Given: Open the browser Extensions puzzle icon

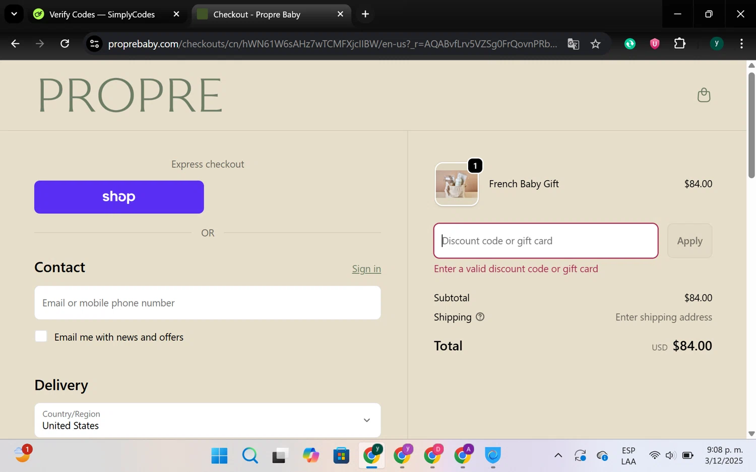Looking at the screenshot, I should pyautogui.click(x=680, y=44).
